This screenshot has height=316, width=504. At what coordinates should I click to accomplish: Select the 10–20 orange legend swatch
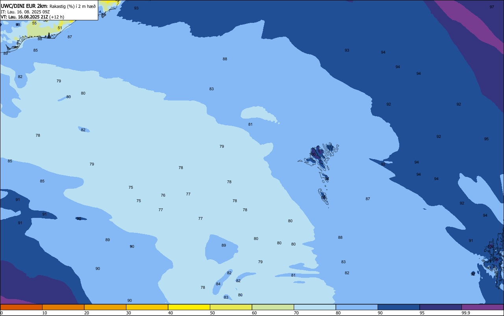pyautogui.click(x=63, y=307)
